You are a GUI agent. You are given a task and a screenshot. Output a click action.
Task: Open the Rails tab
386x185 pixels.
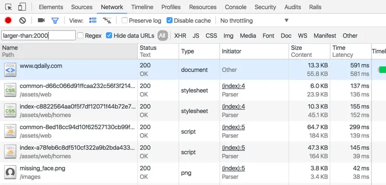pos(315,7)
